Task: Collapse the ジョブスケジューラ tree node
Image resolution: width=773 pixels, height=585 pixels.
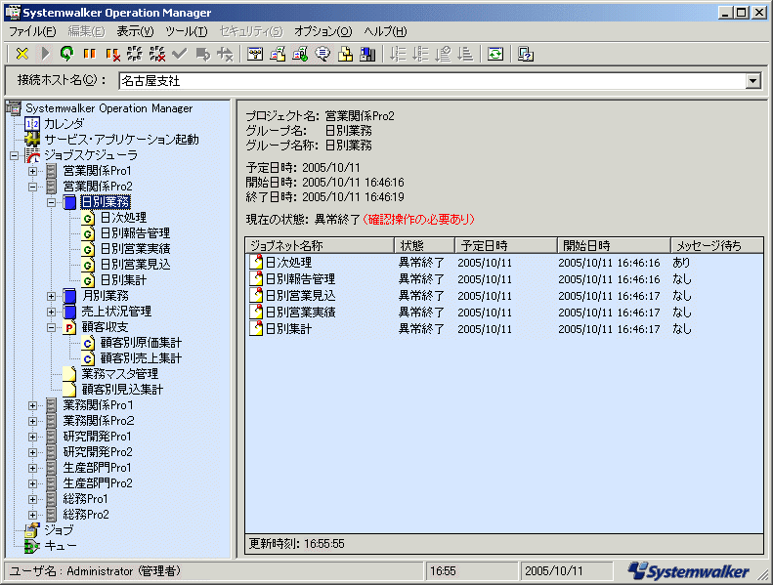Action: pos(15,155)
